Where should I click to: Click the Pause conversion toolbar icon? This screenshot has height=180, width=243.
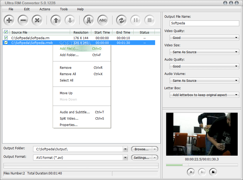point(136,20)
